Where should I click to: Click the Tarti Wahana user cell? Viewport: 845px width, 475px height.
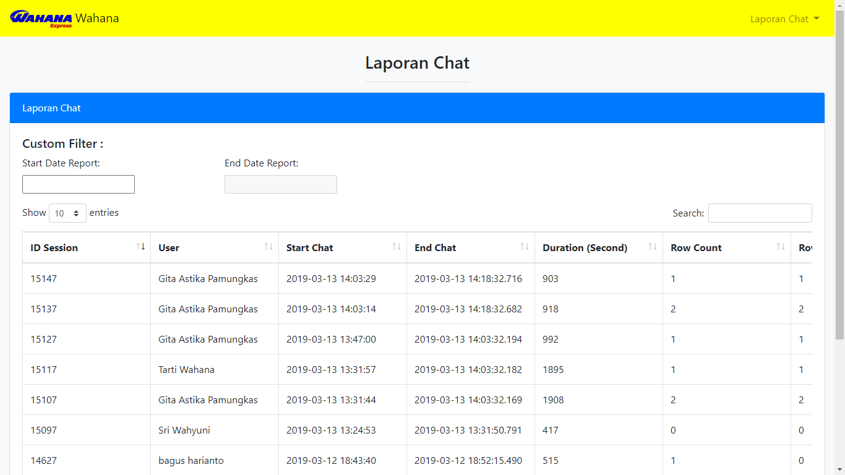coord(186,370)
